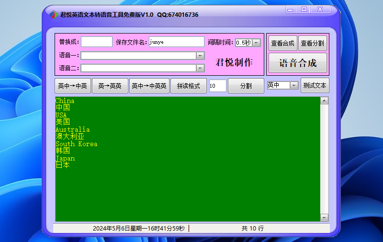
Task: Click the line "Japan" in text area
Action: point(65,158)
